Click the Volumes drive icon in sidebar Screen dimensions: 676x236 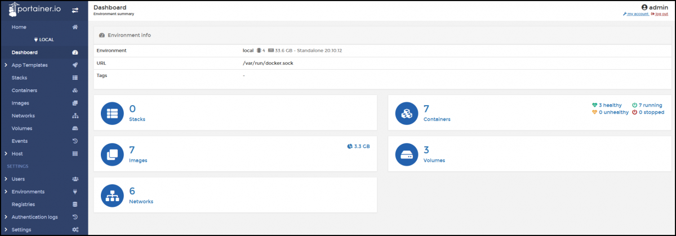tap(75, 128)
